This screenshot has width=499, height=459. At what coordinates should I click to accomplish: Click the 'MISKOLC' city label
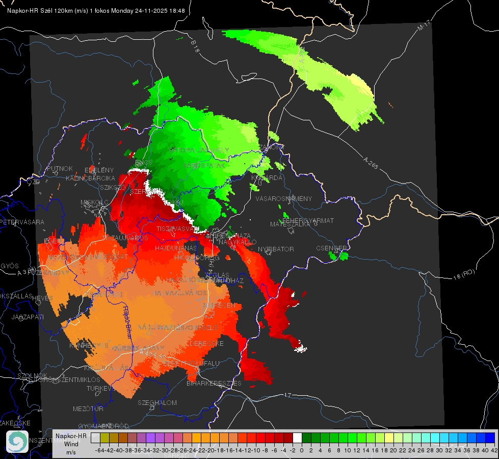94,202
